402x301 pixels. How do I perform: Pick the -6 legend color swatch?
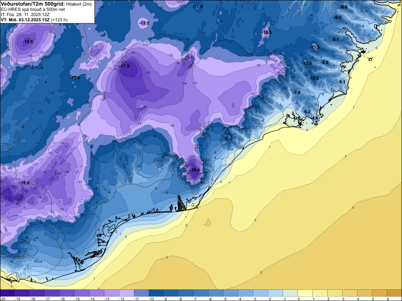[x=216, y=293]
